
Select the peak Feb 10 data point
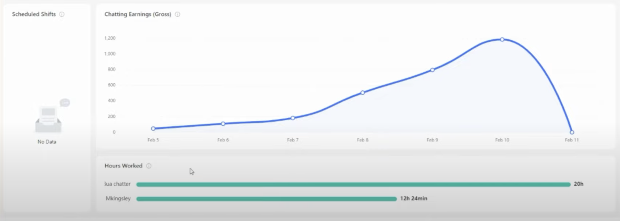pos(502,40)
